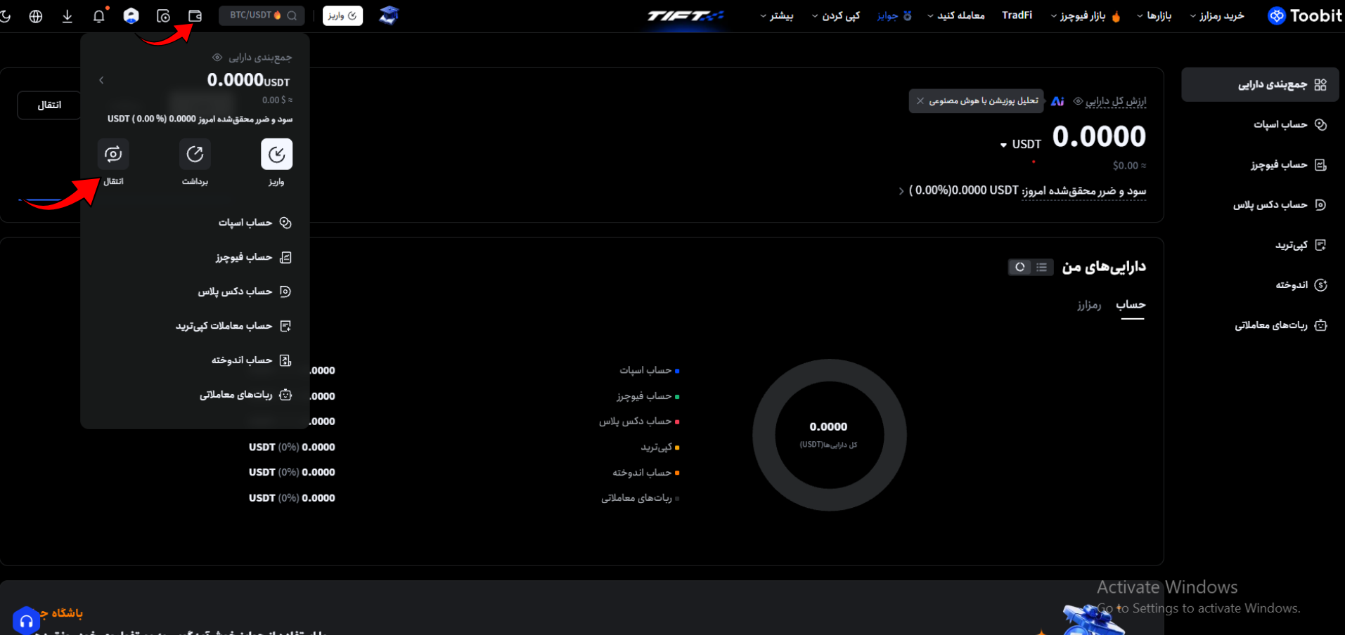The image size is (1345, 635).
Task: Click the white واریز button in top bar
Action: (x=342, y=15)
